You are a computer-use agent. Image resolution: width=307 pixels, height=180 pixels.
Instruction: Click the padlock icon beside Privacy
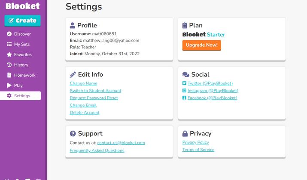click(185, 133)
